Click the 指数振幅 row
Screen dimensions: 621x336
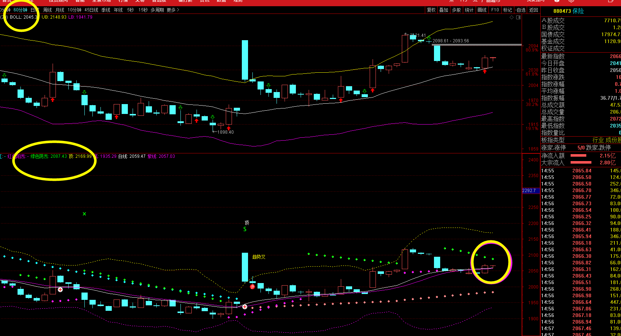581,98
